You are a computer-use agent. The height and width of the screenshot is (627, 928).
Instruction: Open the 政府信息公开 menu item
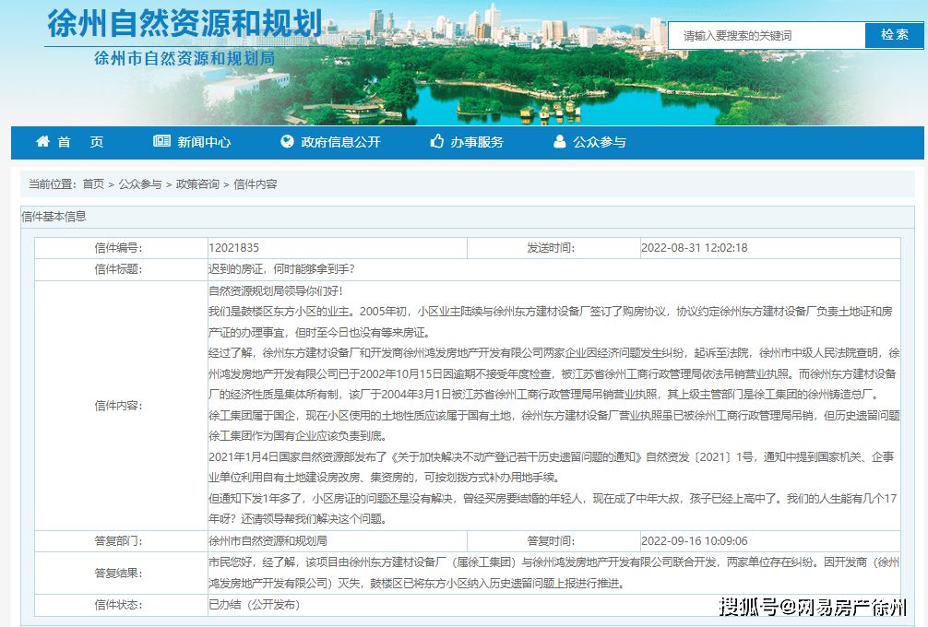tap(341, 142)
